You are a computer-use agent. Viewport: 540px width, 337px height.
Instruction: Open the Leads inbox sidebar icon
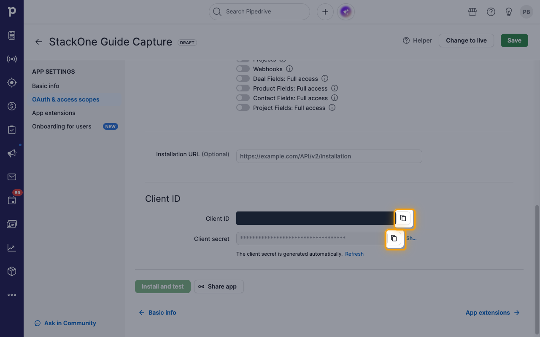(12, 35)
